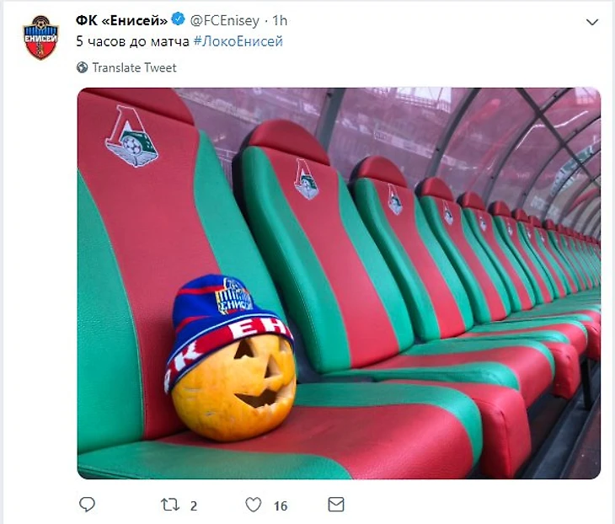This screenshot has height=524, width=615.
Task: Click the blue verified badge
Action: coord(179,19)
